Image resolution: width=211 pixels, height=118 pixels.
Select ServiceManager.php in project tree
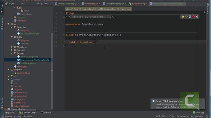pos(29,57)
